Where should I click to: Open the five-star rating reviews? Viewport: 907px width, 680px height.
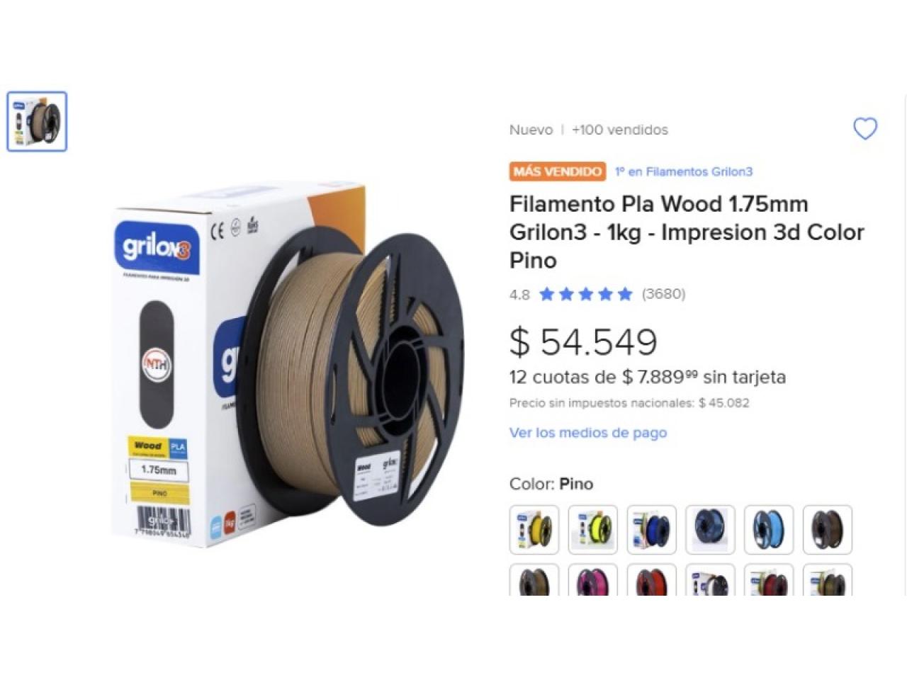click(585, 294)
